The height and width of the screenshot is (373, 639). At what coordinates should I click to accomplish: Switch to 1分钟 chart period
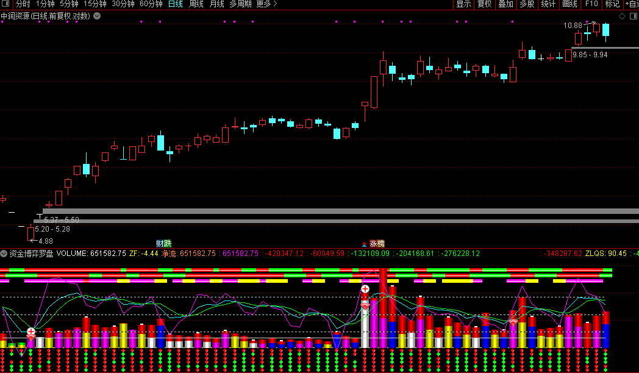click(x=45, y=4)
